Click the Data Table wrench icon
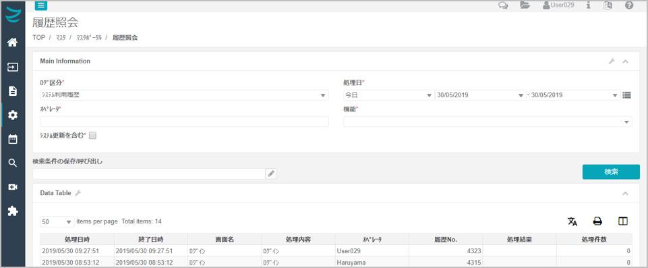 (x=78, y=193)
